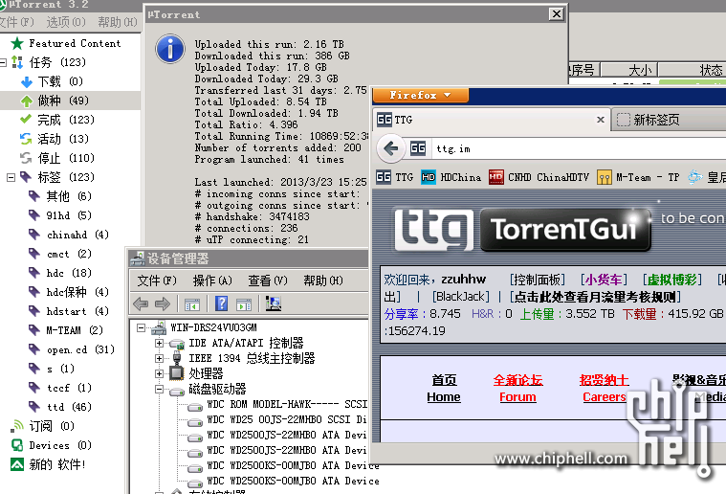This screenshot has height=494, width=726.
Task: Click Device Manager action pane toolbar icon
Action: pos(244,304)
